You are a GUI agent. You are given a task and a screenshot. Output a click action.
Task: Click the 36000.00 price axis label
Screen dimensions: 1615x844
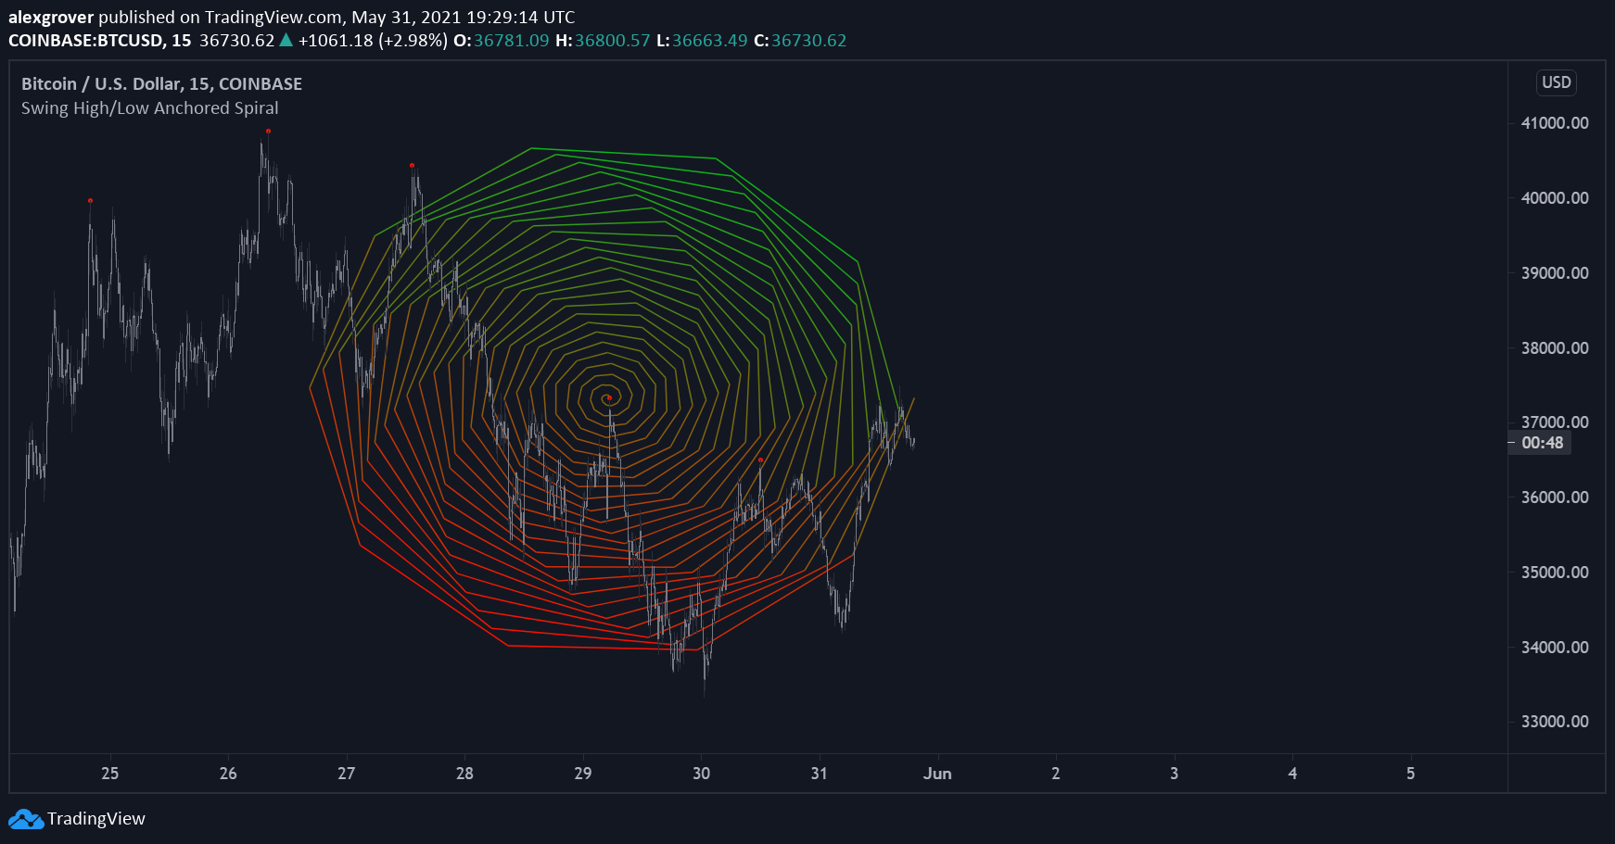coord(1555,498)
